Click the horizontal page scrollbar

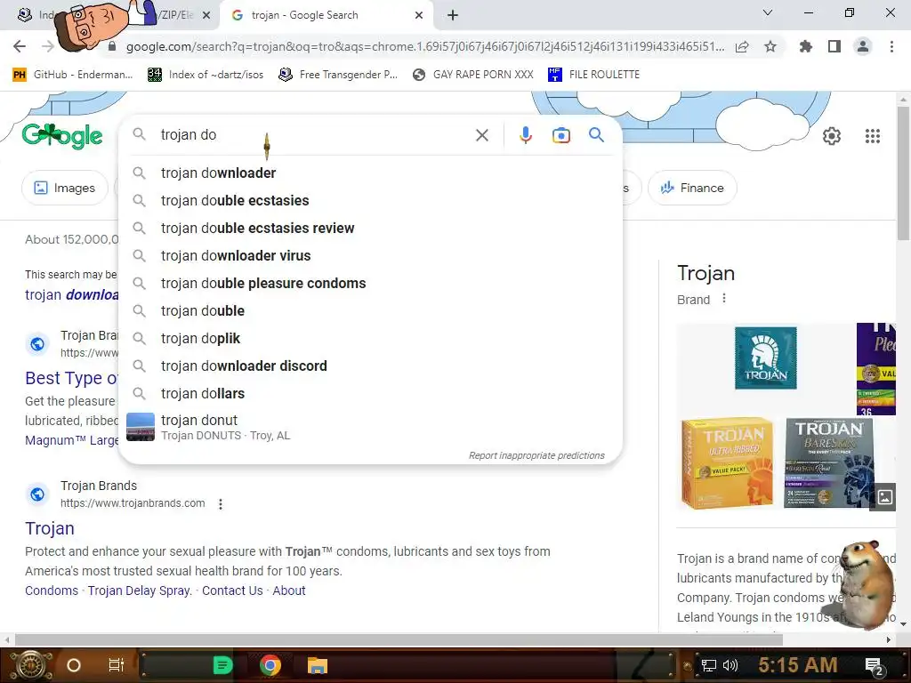tap(399, 639)
